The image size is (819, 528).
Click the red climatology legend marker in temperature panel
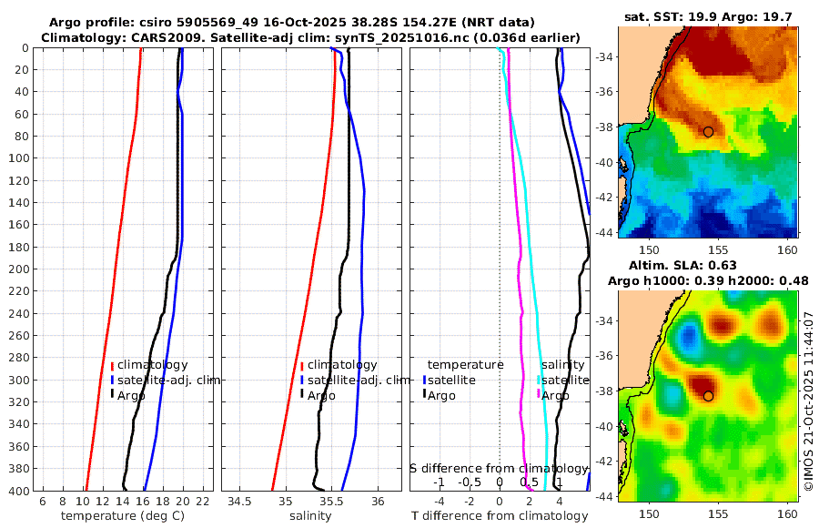(112, 366)
